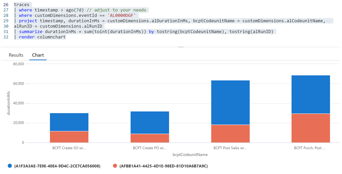Click the ellipsis splitter handle above tabs
342x174 pixels.
pyautogui.click(x=181, y=47)
